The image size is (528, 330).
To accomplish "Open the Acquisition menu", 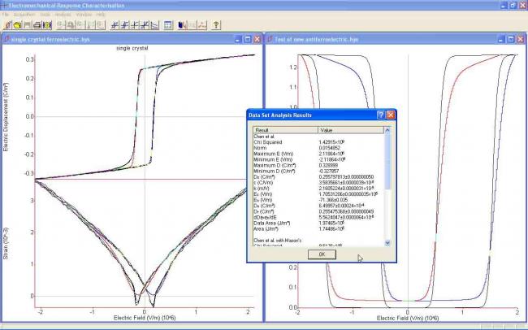I will point(24,15).
